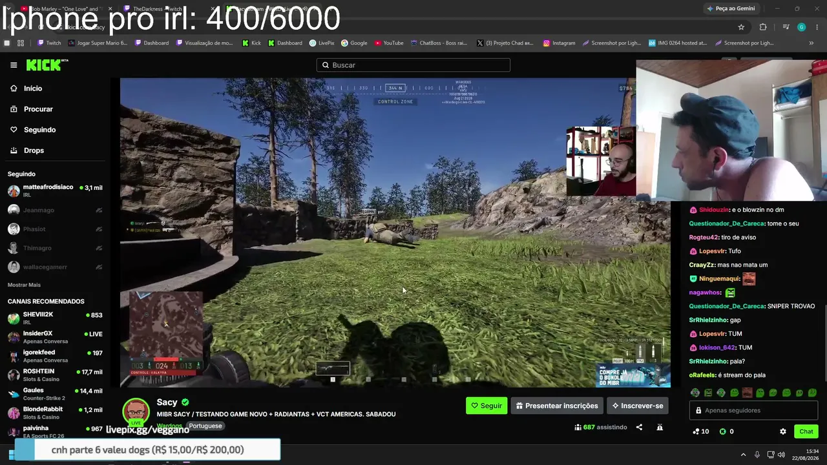Focus the Buscar search field
The height and width of the screenshot is (465, 827).
(413, 65)
